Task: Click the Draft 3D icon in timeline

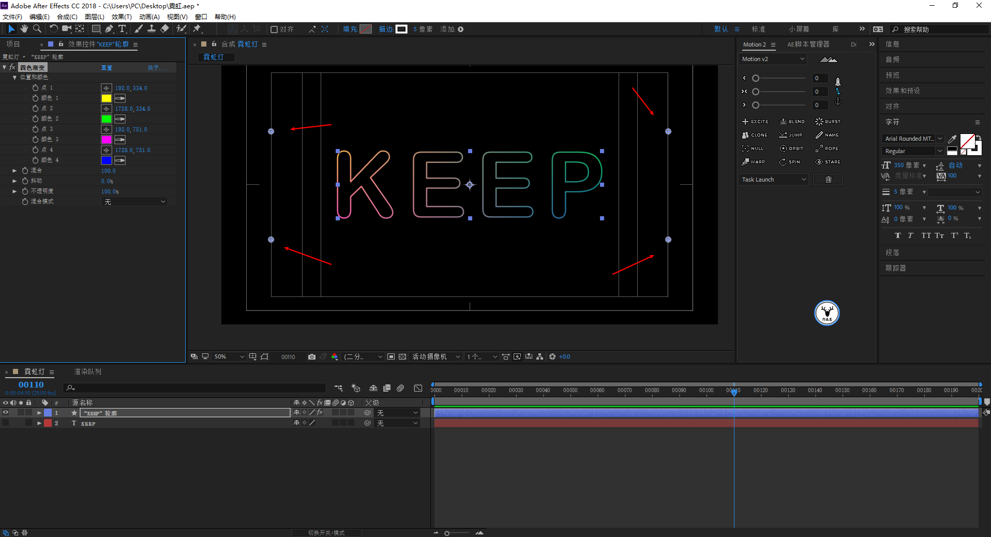Action: [356, 388]
